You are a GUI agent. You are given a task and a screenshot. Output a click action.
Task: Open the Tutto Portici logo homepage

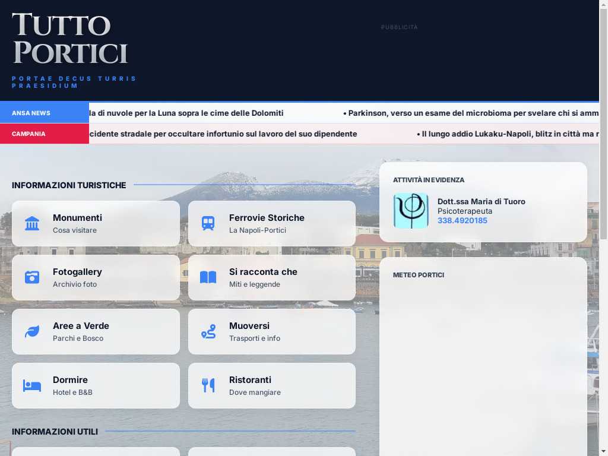[70, 39]
